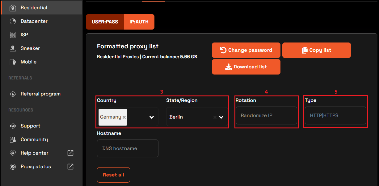This screenshot has height=186, width=379.
Task: Expand the State/Region dropdown chevron
Action: (x=221, y=117)
